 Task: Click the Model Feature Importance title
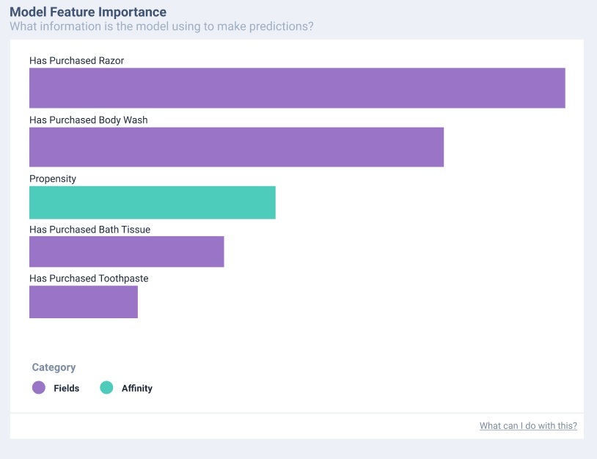pyautogui.click(x=89, y=12)
